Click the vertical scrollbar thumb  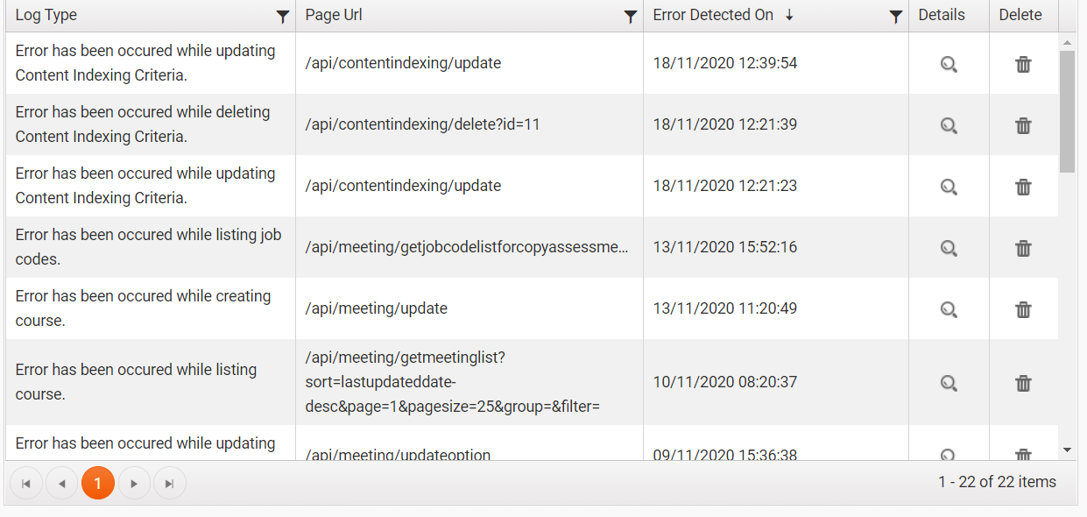click(1067, 111)
